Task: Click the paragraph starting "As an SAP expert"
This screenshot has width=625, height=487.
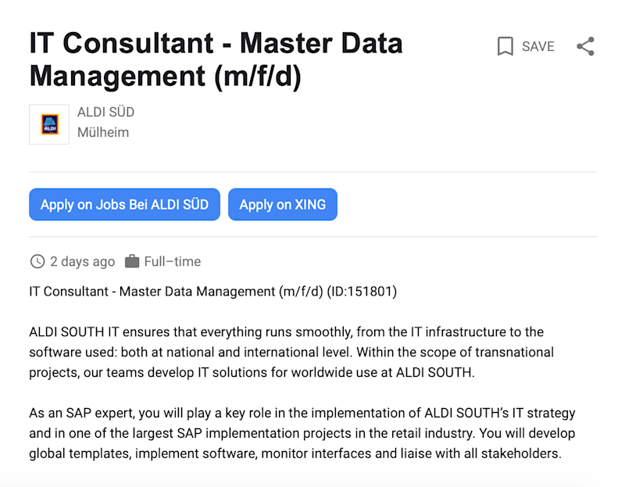Action: point(302,433)
